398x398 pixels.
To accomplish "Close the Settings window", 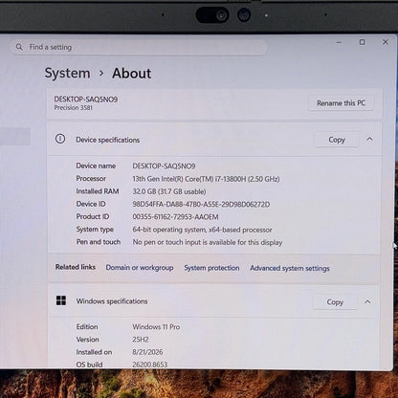I will pyautogui.click(x=386, y=42).
